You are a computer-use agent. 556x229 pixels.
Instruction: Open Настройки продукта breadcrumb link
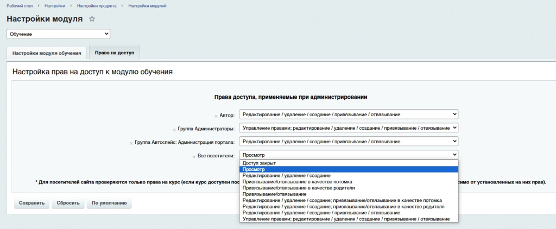[x=97, y=5]
